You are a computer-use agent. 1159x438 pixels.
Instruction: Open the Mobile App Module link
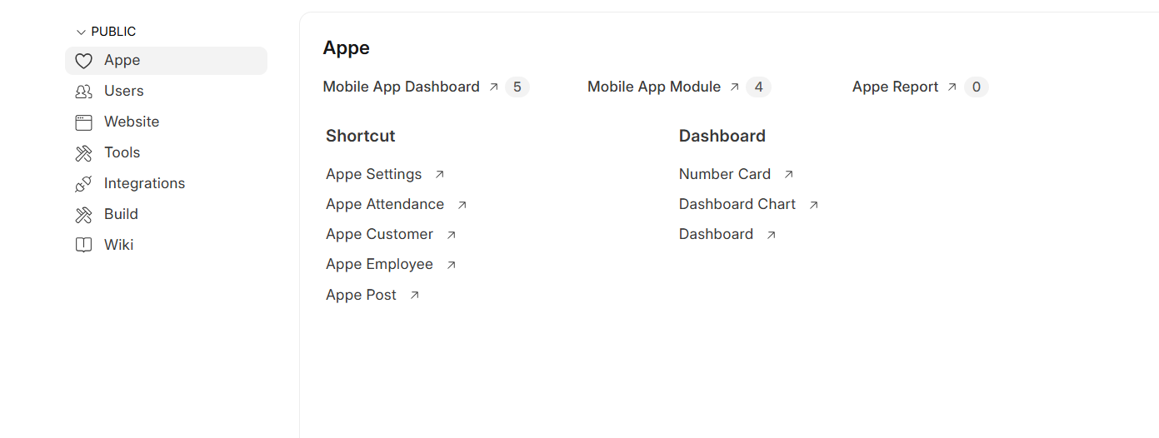(653, 87)
